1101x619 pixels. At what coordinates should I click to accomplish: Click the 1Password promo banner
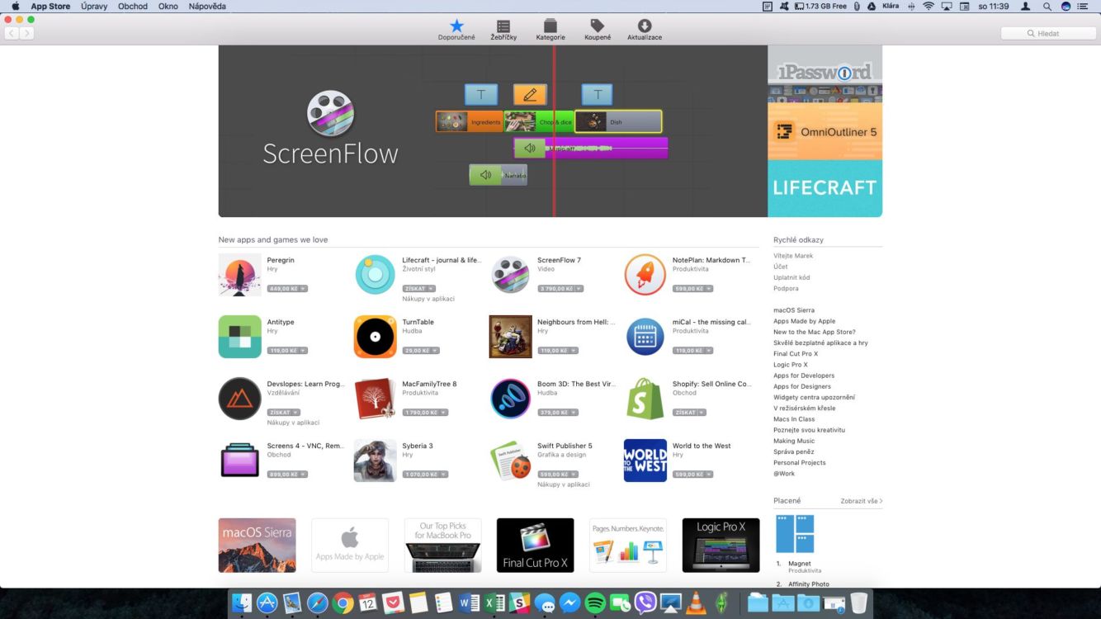825,73
